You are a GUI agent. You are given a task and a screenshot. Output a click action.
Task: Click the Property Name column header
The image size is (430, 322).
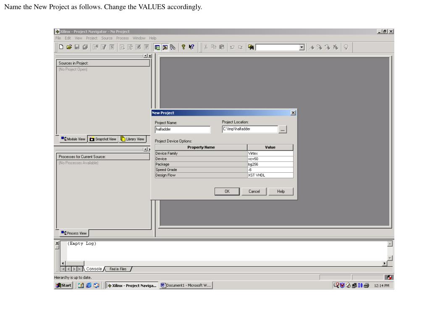tap(201, 147)
